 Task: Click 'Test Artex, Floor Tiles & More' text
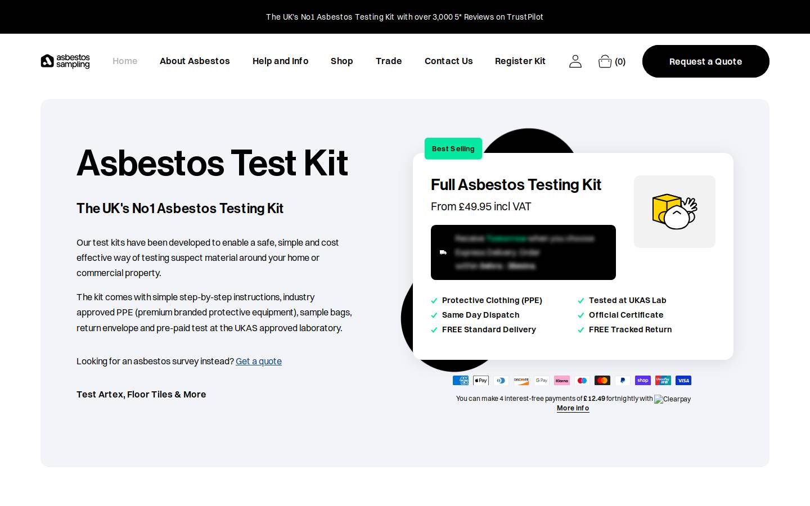click(141, 394)
